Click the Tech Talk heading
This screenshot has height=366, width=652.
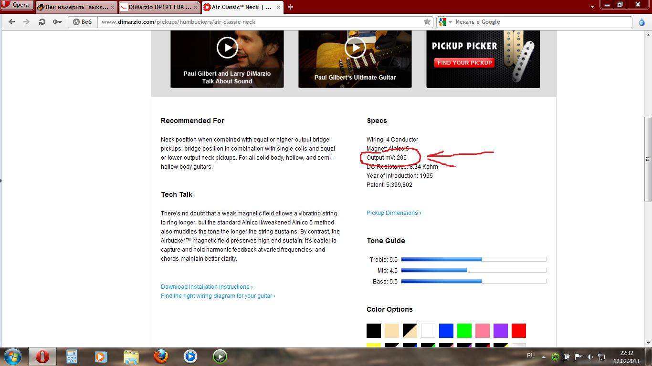(177, 194)
